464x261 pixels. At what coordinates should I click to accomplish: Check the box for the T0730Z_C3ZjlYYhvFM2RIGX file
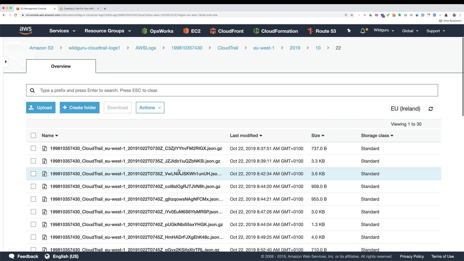(33, 148)
